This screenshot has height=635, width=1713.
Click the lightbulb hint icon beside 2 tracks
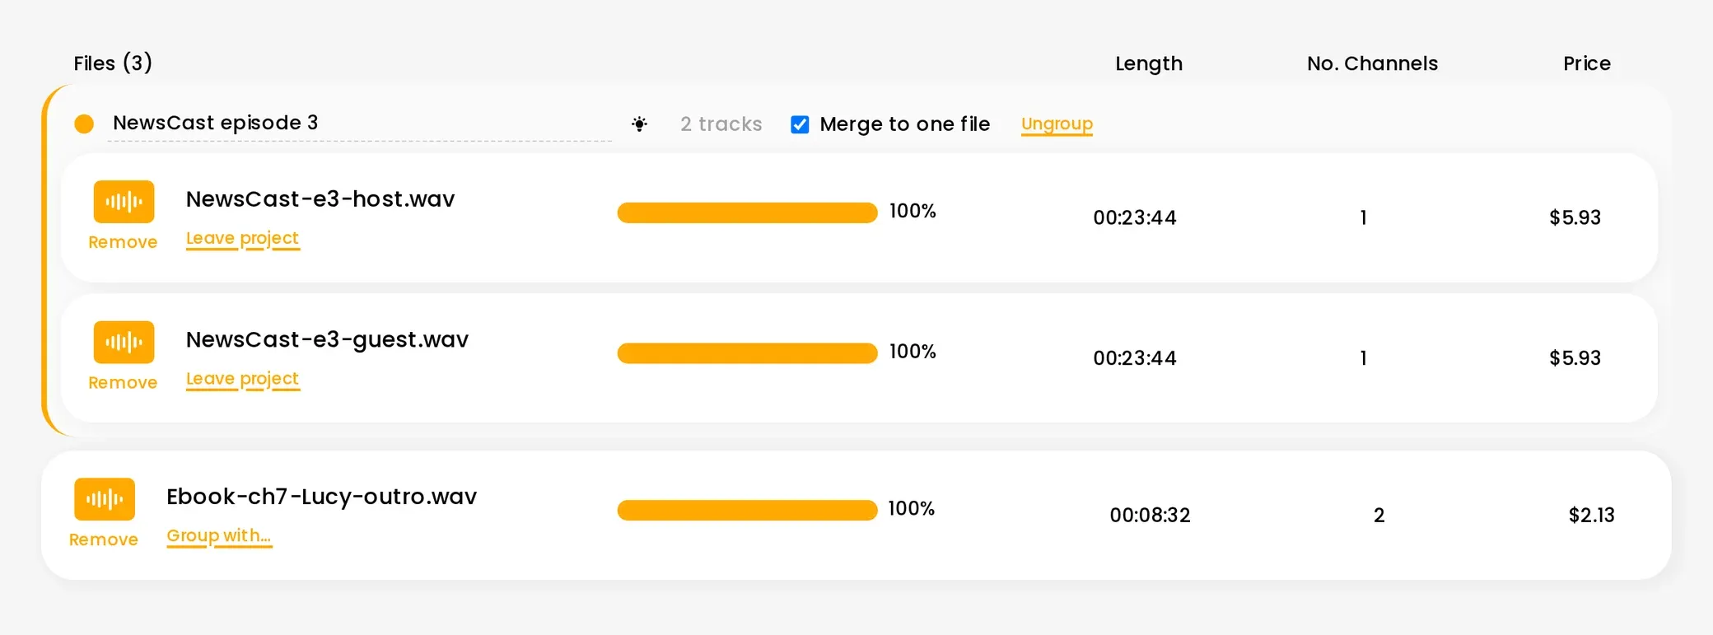(639, 124)
